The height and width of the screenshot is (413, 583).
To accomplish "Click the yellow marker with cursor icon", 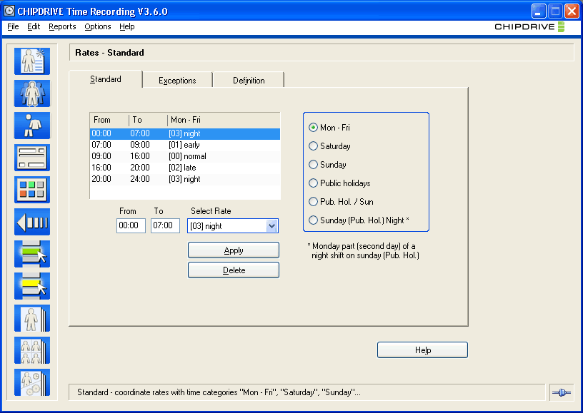I will [31, 285].
